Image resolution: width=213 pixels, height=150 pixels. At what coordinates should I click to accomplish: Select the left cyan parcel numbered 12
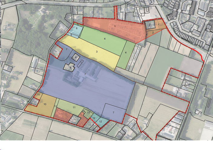[94, 118]
